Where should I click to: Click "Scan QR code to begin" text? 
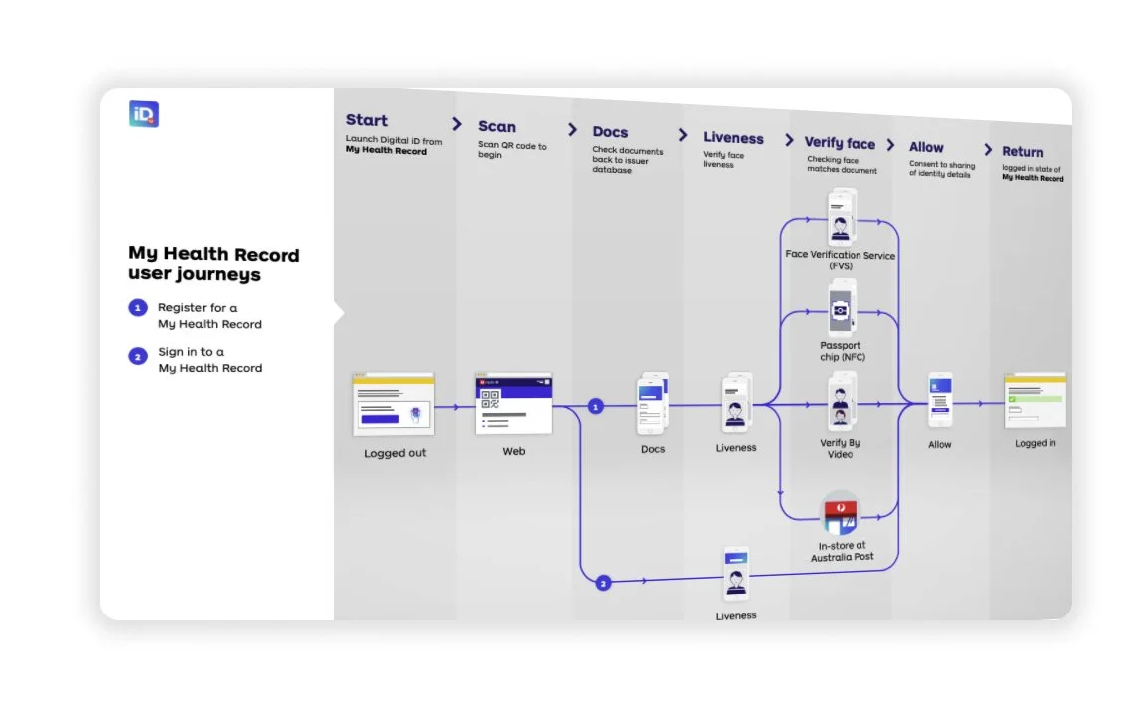click(x=512, y=150)
